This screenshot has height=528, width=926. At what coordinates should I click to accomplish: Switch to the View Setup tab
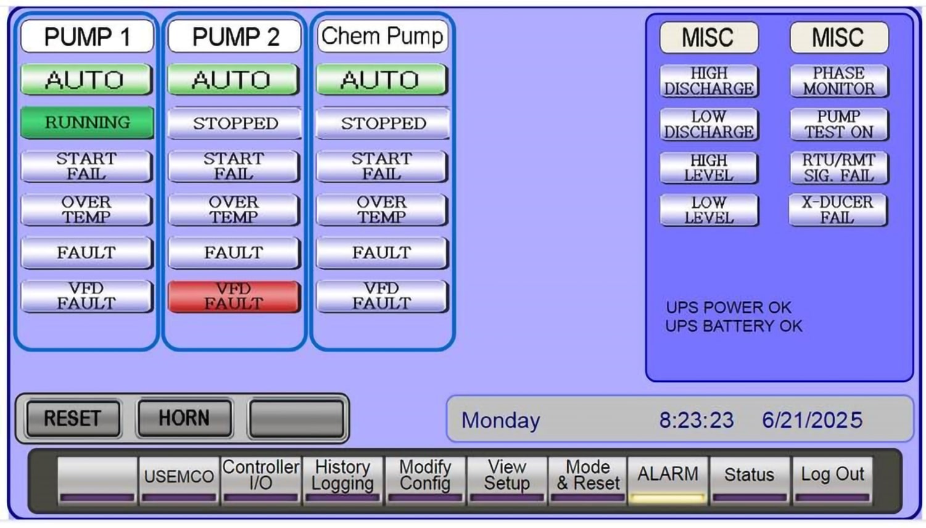pyautogui.click(x=506, y=481)
